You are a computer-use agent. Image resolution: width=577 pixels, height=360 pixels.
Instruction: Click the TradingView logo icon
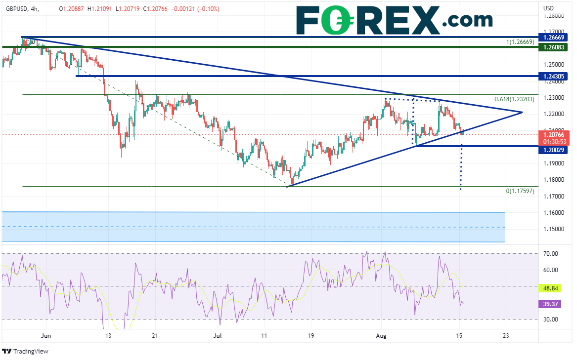point(7,351)
